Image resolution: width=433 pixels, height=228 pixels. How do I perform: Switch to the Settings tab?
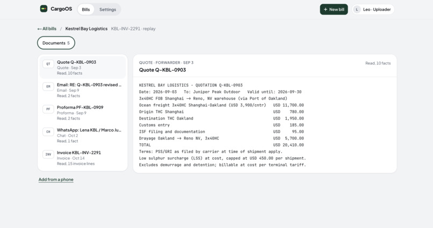pos(107,9)
